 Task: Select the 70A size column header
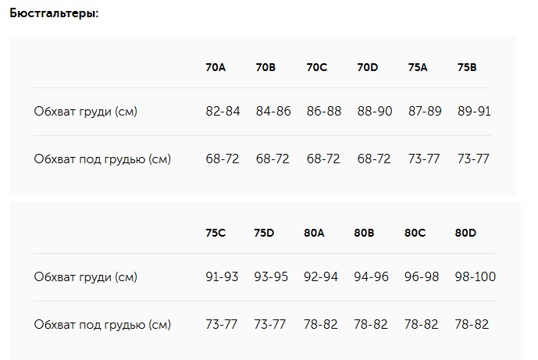[x=216, y=67]
